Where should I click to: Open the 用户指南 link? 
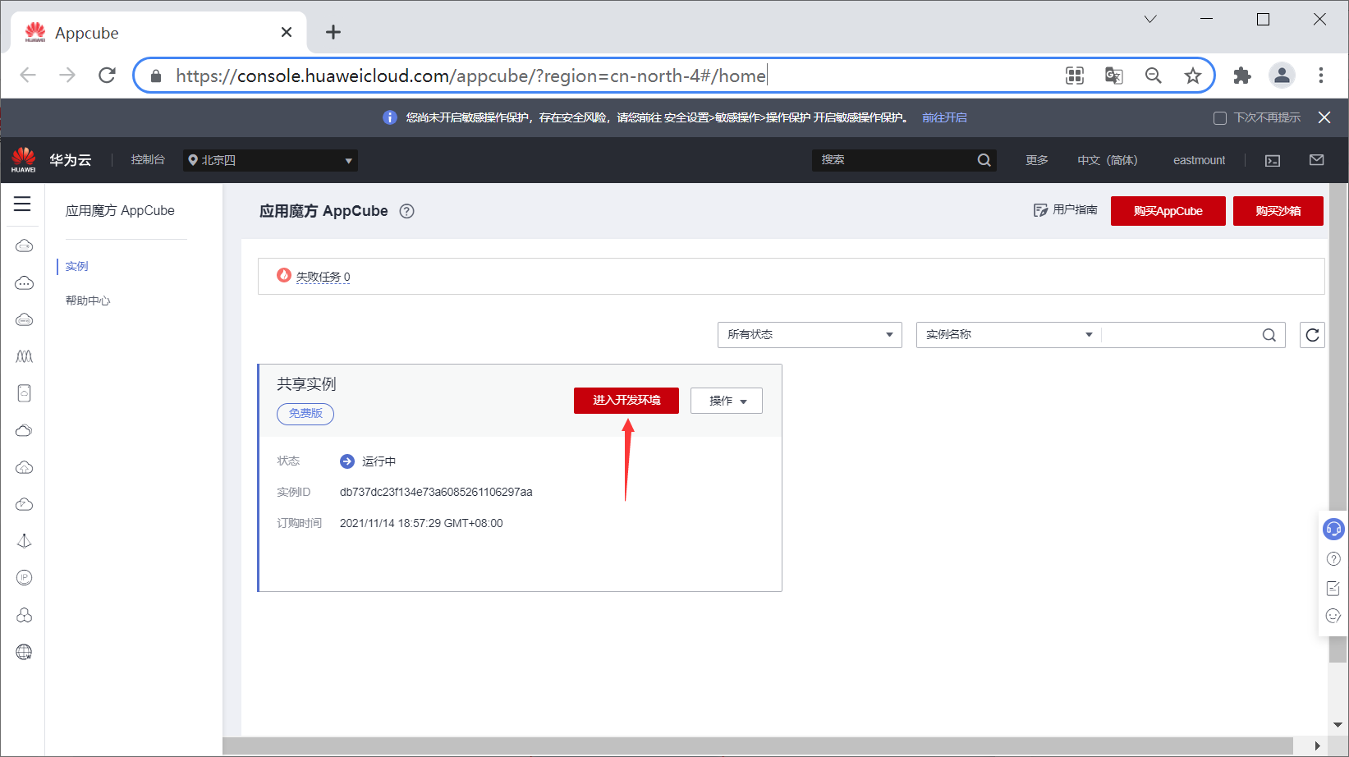[1065, 210]
